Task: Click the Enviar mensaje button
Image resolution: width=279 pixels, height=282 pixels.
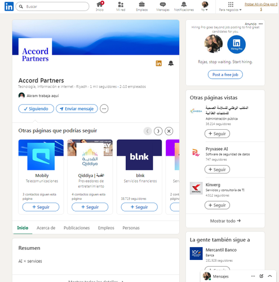Action: pyautogui.click(x=77, y=109)
